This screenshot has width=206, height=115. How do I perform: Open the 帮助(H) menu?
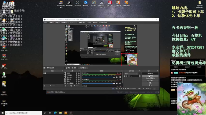click(95, 22)
